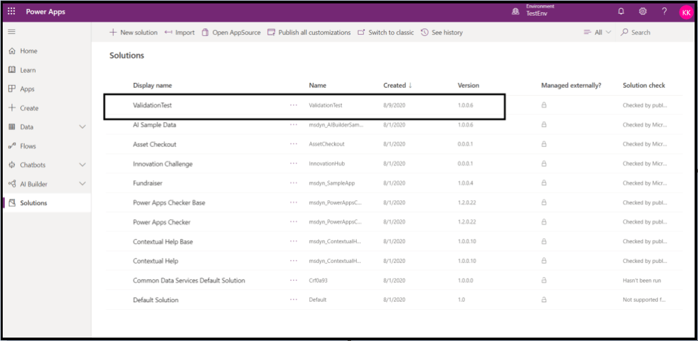Open the All filter dropdown

click(x=598, y=33)
